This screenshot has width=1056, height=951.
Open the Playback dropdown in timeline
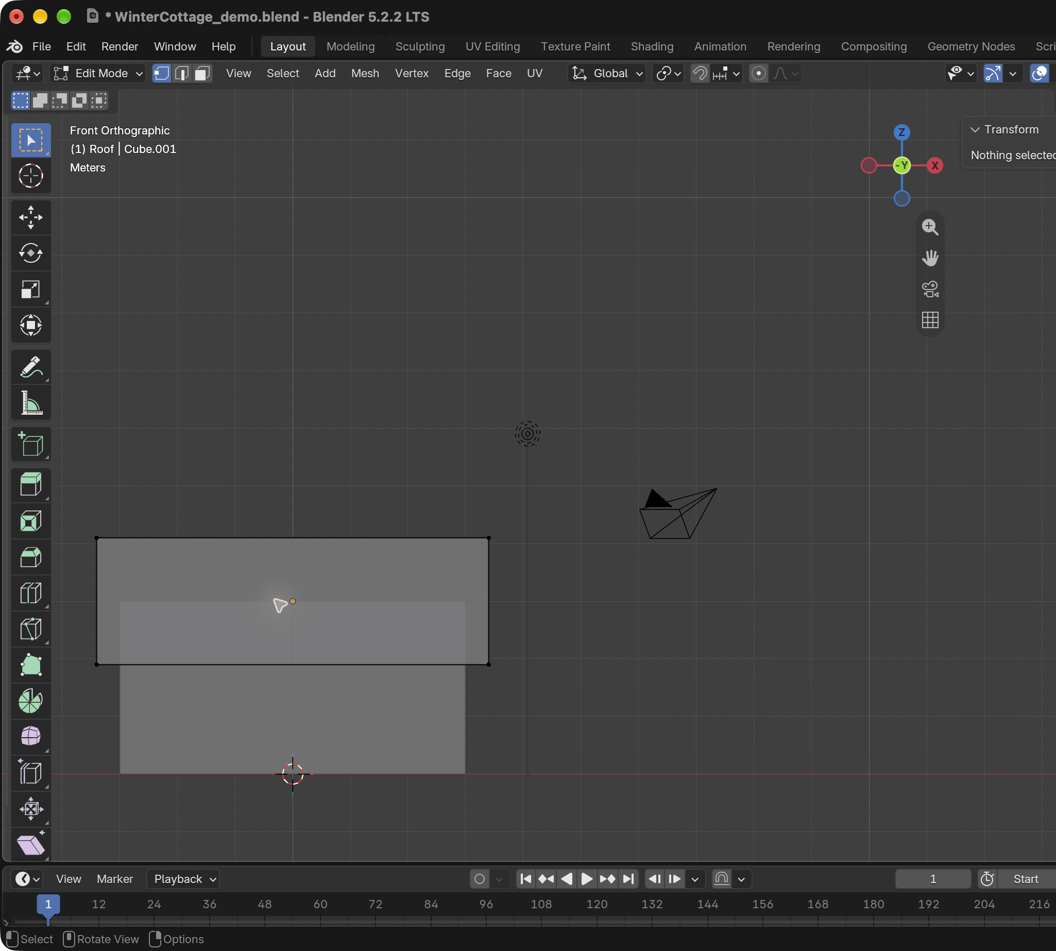click(x=183, y=879)
